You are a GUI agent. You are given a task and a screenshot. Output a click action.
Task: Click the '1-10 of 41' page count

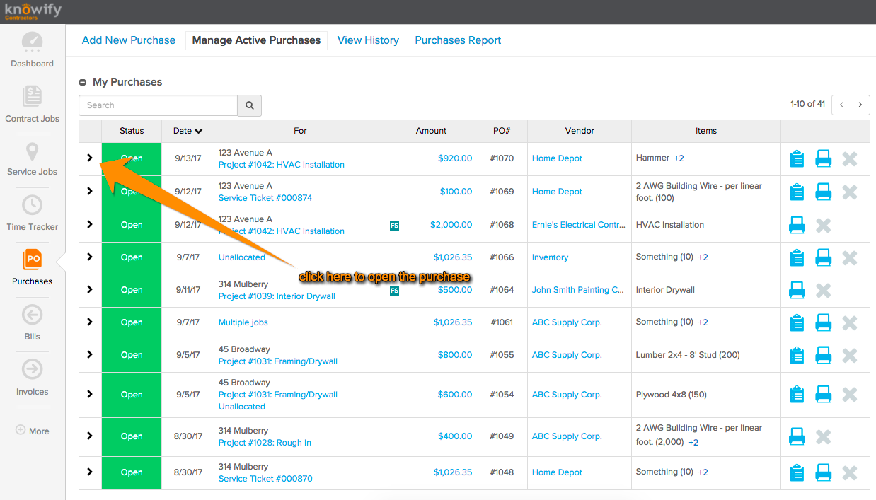tap(808, 105)
